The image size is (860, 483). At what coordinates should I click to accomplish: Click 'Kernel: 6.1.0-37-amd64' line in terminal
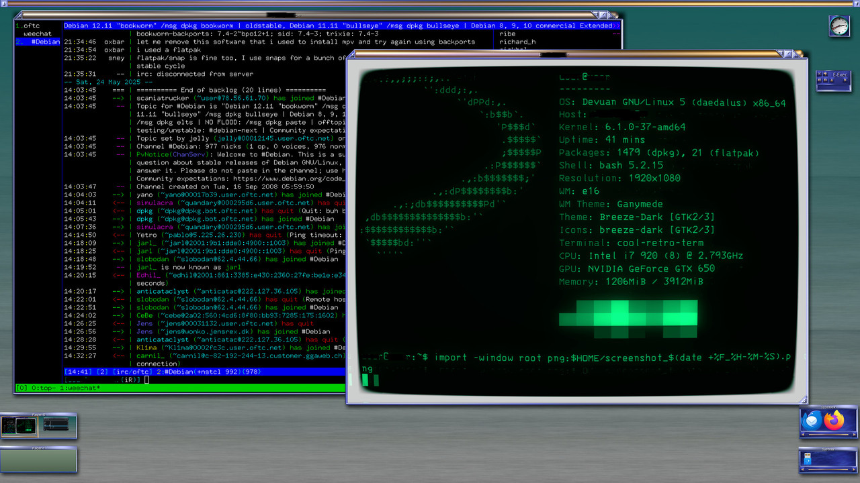point(622,127)
